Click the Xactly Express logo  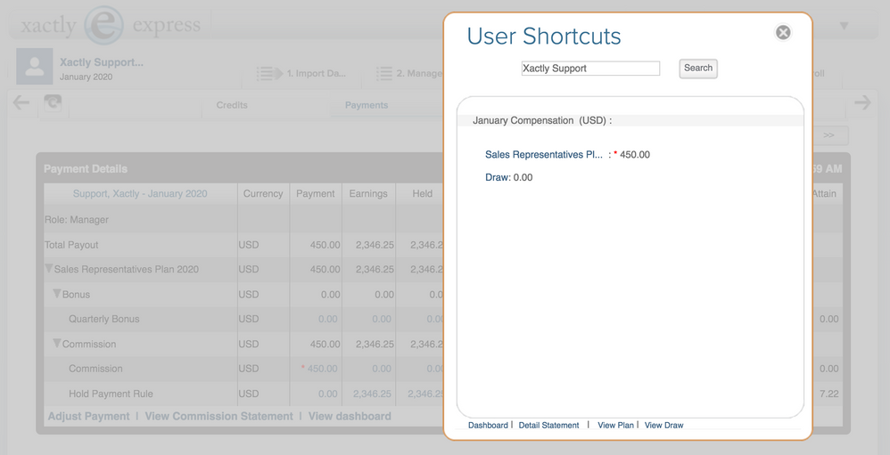[x=111, y=26]
